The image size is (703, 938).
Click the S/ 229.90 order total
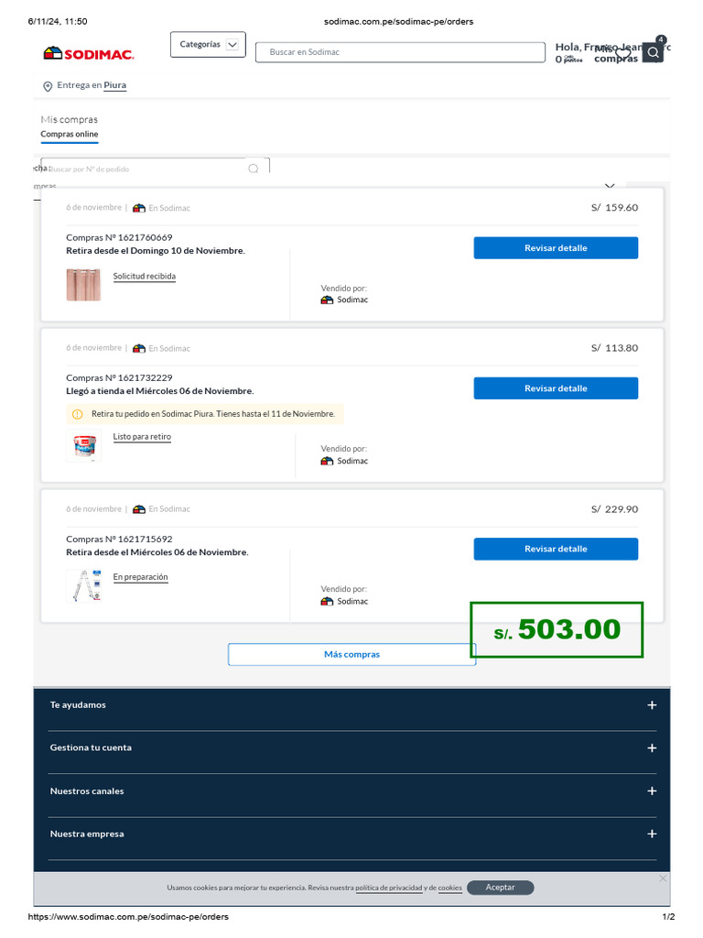[614, 509]
